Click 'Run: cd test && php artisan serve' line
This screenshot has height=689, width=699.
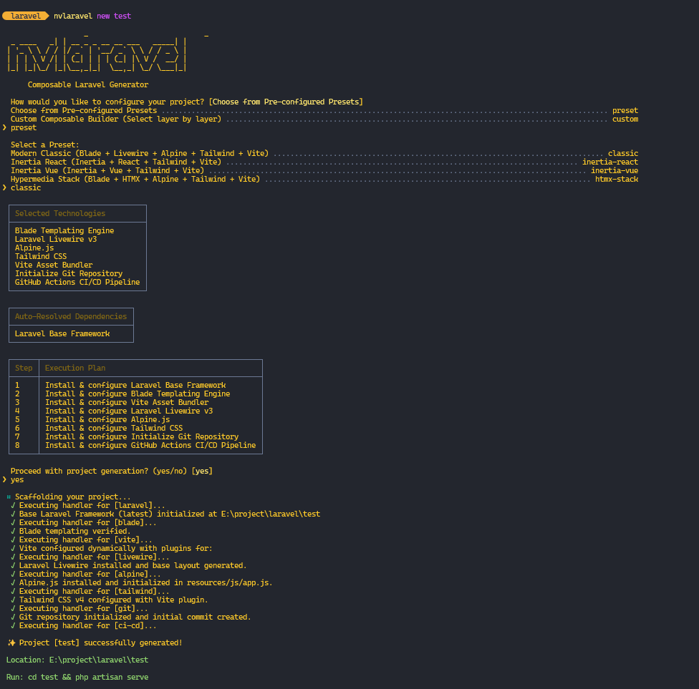pos(77,677)
